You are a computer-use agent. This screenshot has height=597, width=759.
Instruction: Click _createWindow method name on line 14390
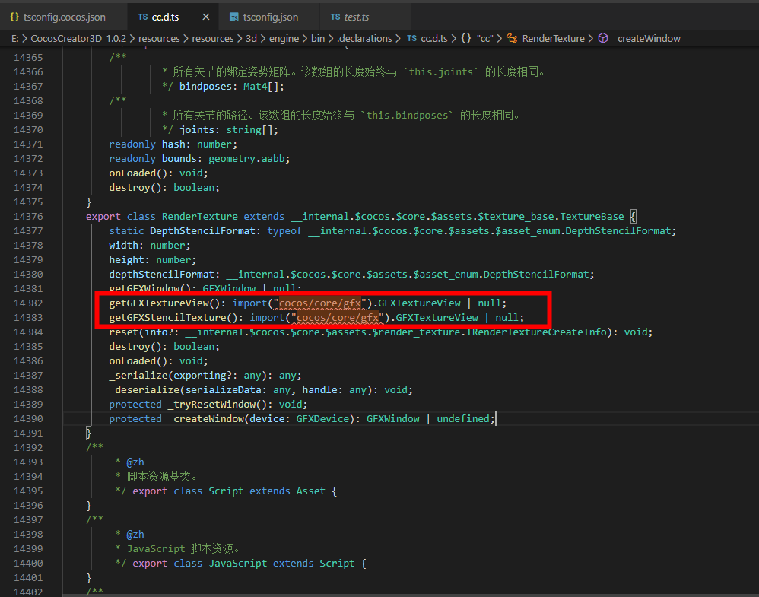click(x=206, y=419)
